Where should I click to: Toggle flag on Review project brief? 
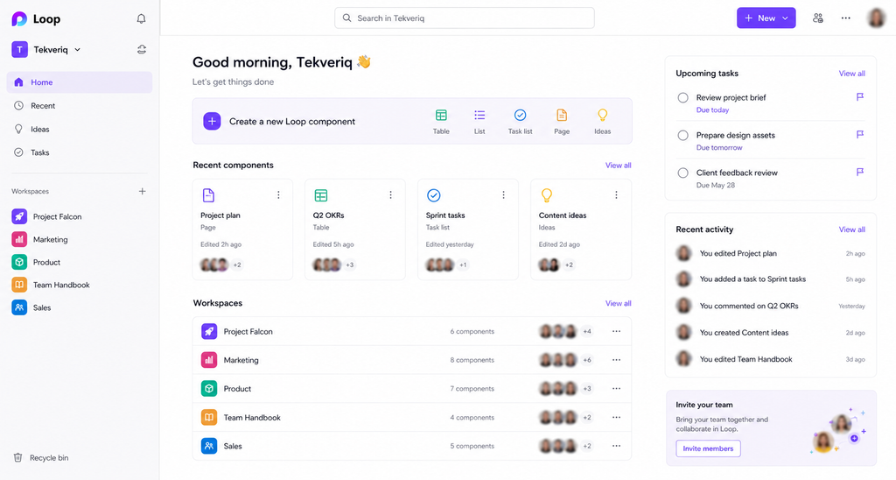(x=860, y=97)
